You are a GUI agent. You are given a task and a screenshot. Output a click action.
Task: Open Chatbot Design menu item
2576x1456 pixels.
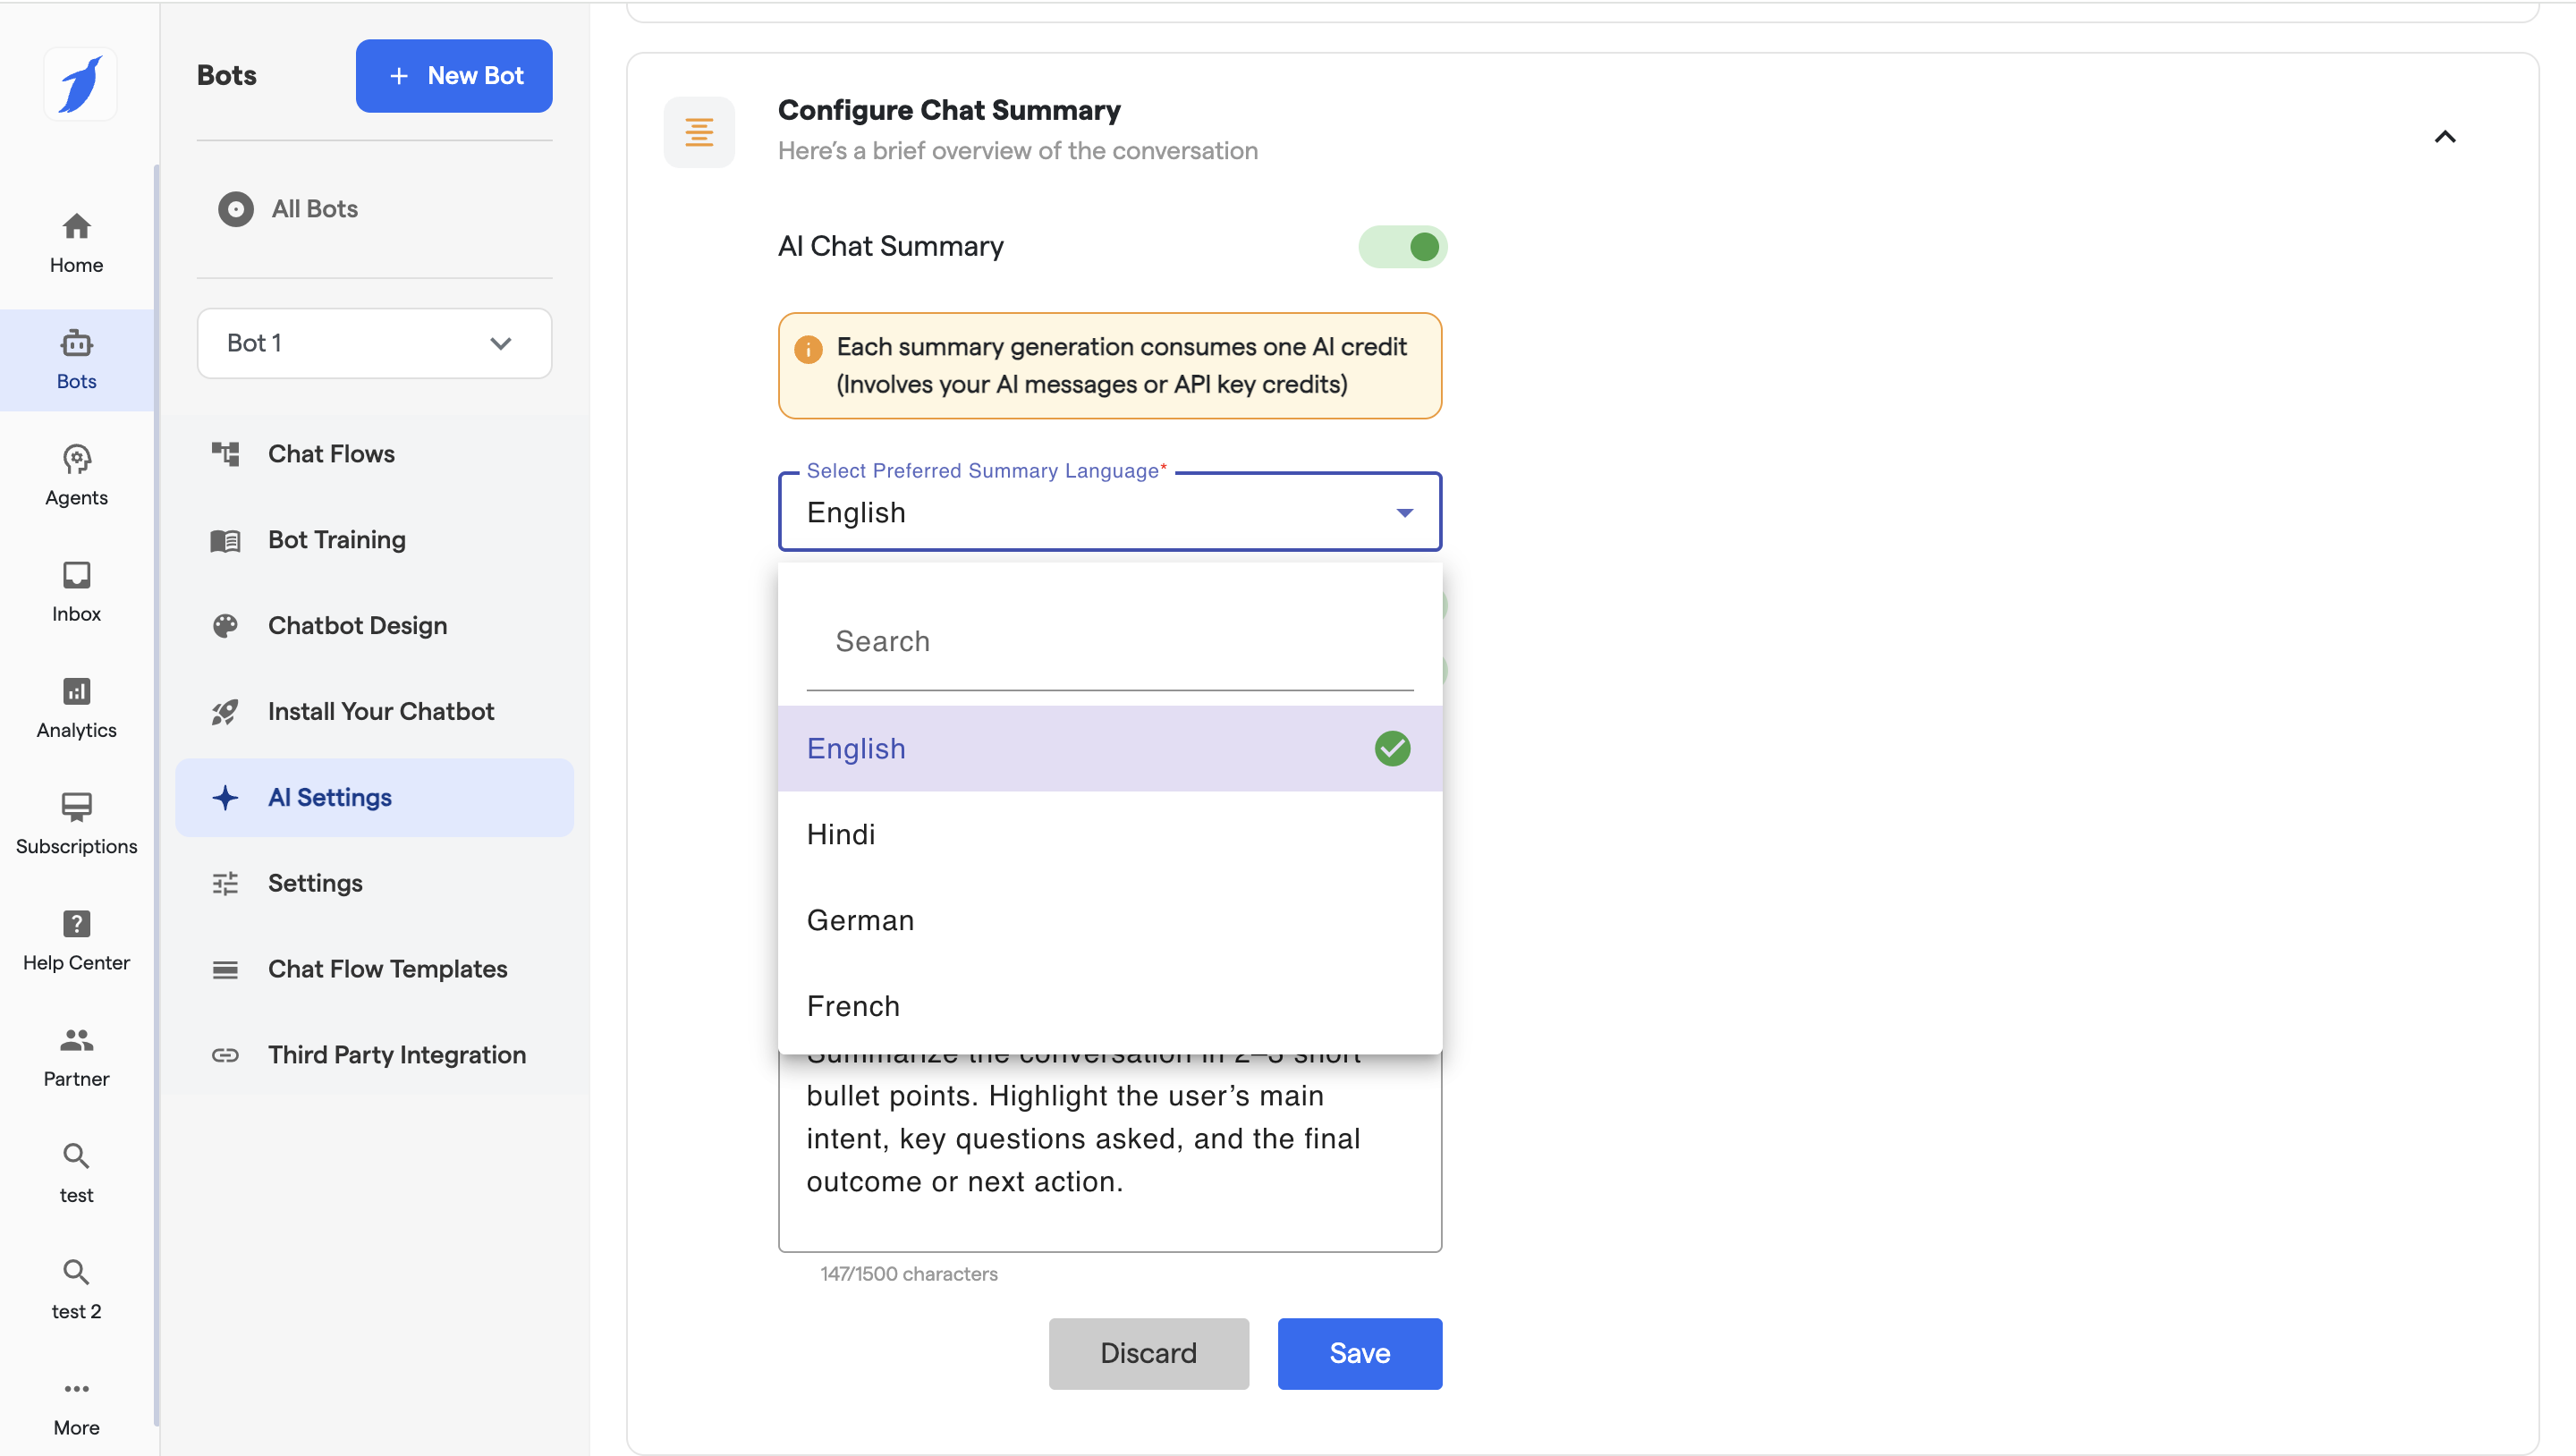[357, 625]
